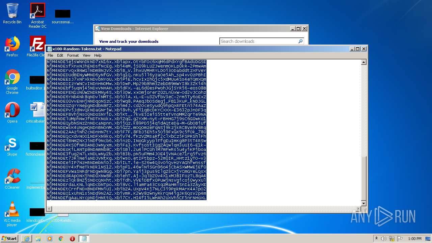Open Notepad Format menu
The width and height of the screenshot is (432, 243).
73,55
